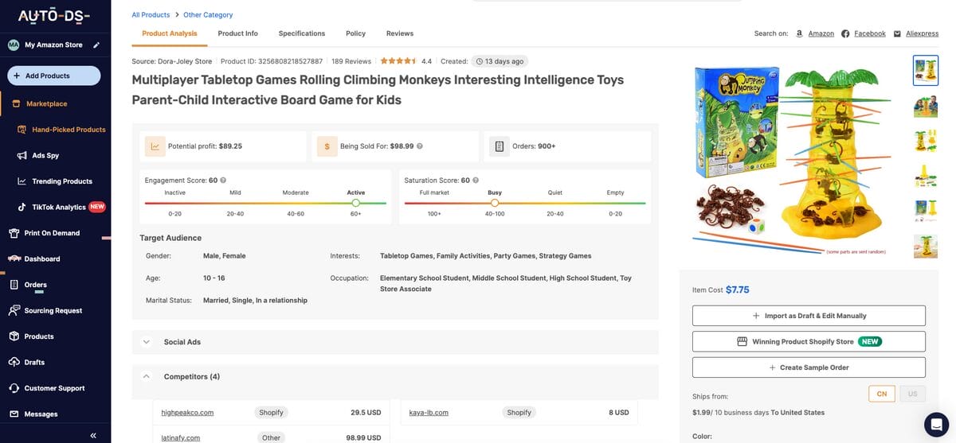Viewport: 956px width, 443px height.
Task: Go to Trending Products
Action: (x=62, y=181)
